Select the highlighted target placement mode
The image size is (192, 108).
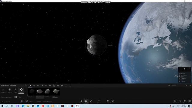tap(21, 91)
